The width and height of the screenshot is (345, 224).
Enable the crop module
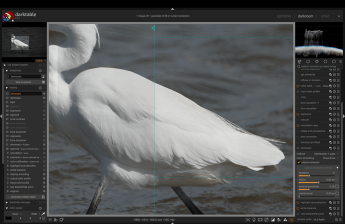point(298,97)
